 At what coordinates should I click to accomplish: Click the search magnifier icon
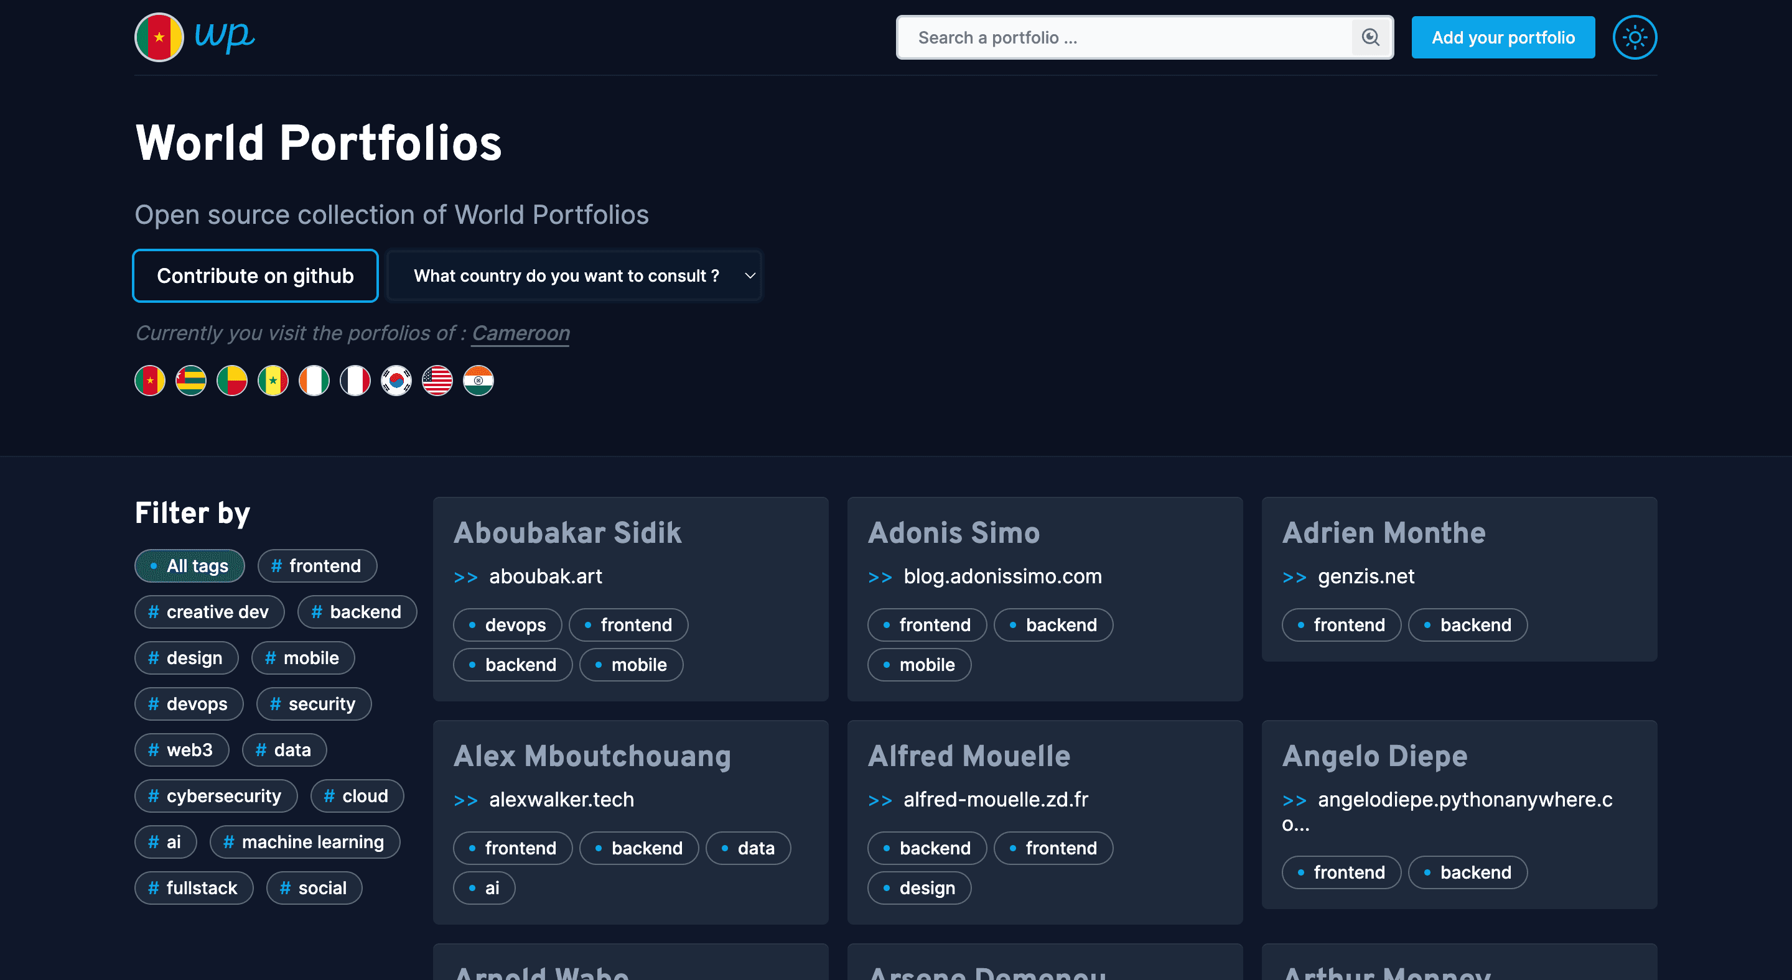click(x=1370, y=37)
